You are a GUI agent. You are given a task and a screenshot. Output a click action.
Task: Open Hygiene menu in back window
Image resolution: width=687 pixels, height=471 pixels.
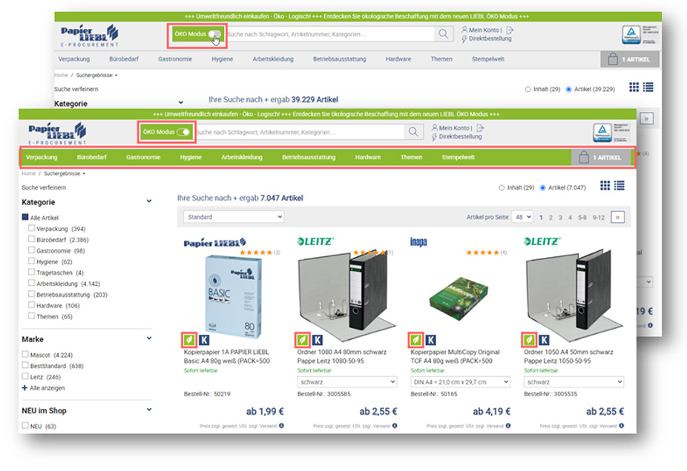[222, 59]
